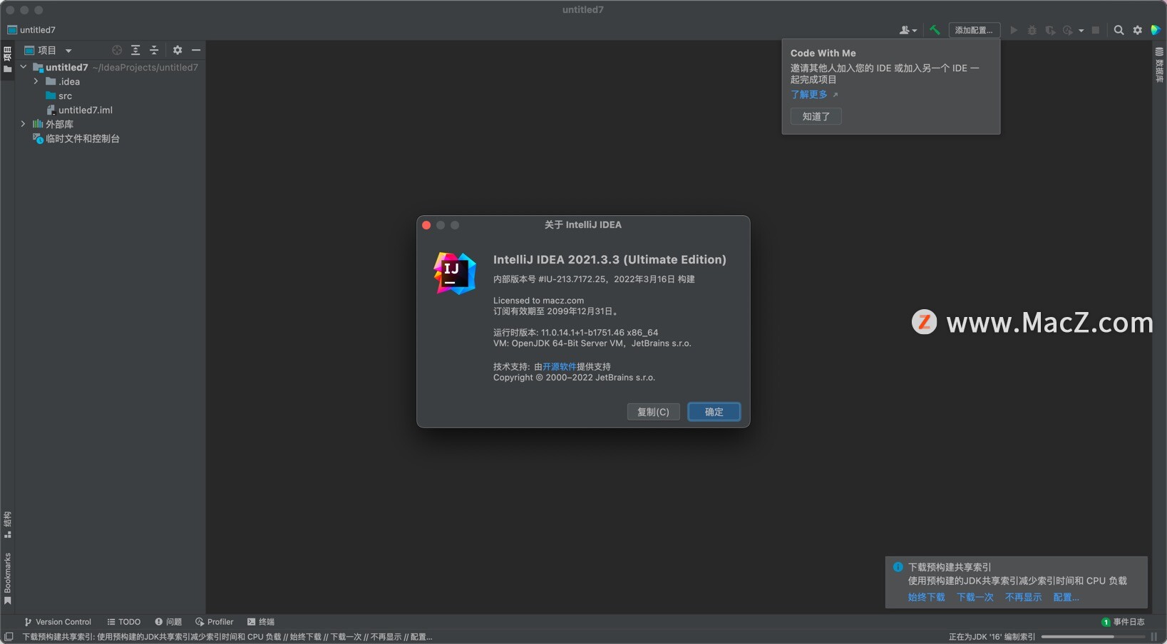Click status bar message about 下载预构建共享索引
1167x644 pixels.
pos(227,637)
